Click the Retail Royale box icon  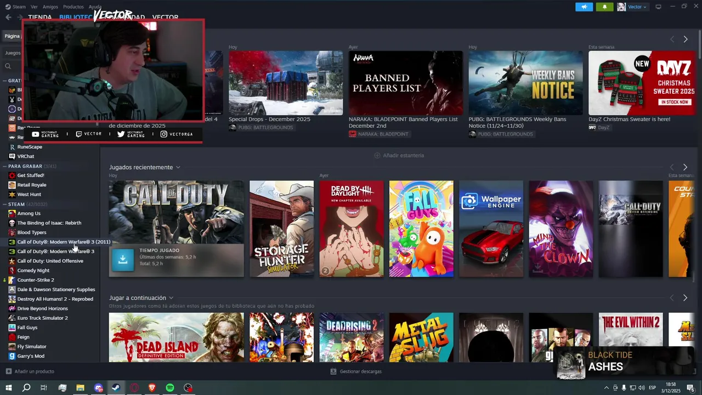click(x=12, y=185)
